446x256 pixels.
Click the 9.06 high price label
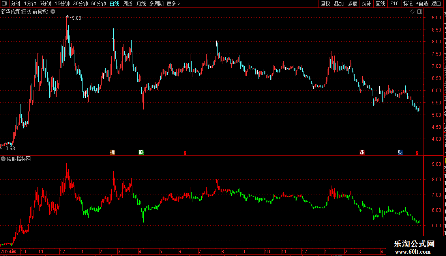pyautogui.click(x=77, y=18)
